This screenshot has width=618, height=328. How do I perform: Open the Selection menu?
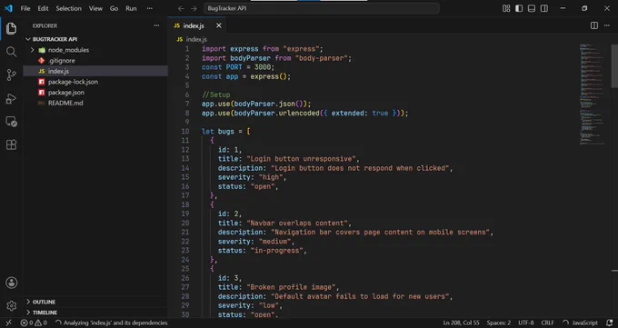(68, 8)
